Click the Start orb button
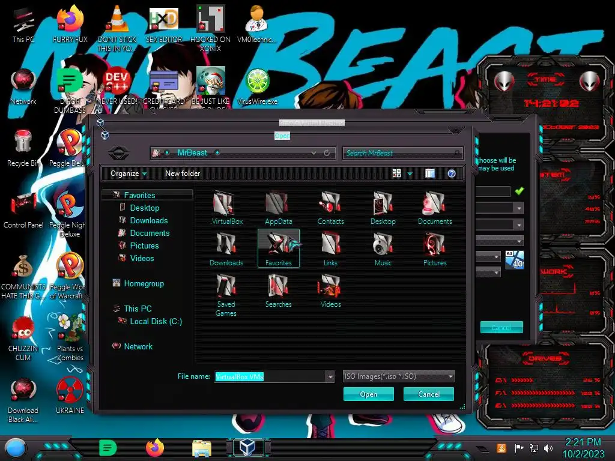The height and width of the screenshot is (461, 615). [x=16, y=448]
